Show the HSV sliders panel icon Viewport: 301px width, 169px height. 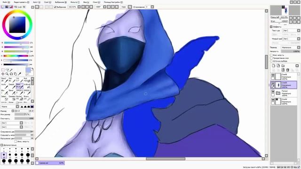(x=11, y=7)
